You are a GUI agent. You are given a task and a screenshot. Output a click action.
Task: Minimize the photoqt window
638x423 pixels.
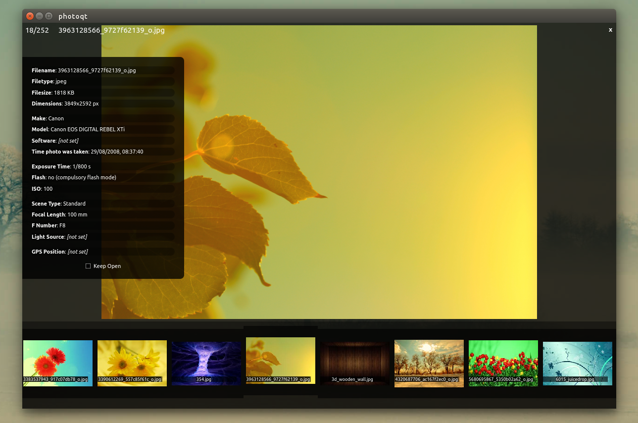click(x=39, y=16)
